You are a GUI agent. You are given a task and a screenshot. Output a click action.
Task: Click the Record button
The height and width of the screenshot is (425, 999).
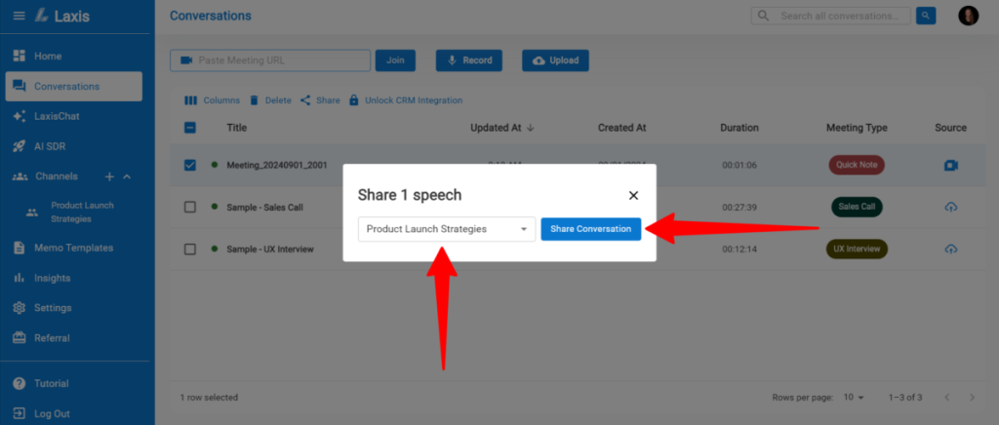468,60
